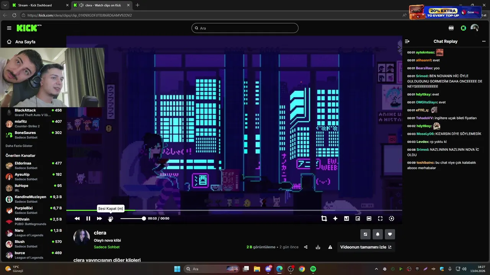
Task: Open File Explorer from the taskbar
Action: point(257,269)
